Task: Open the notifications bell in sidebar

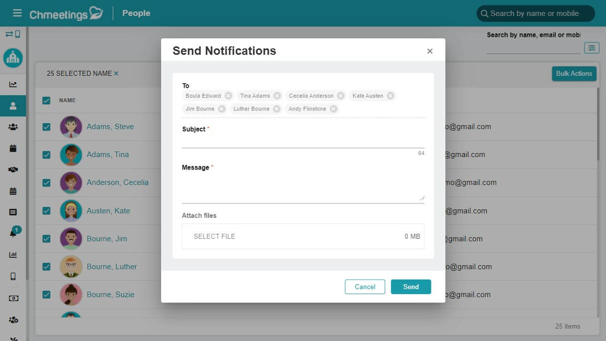Action: [13, 232]
